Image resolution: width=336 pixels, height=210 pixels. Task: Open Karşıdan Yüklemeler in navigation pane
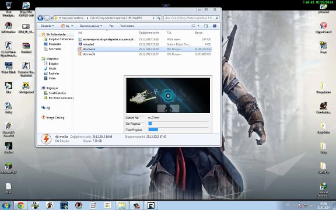58,39
